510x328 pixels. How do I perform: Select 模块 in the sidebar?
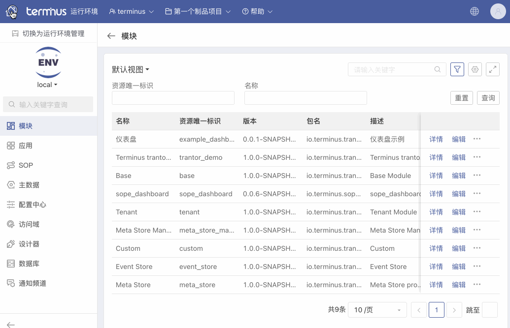[48, 126]
